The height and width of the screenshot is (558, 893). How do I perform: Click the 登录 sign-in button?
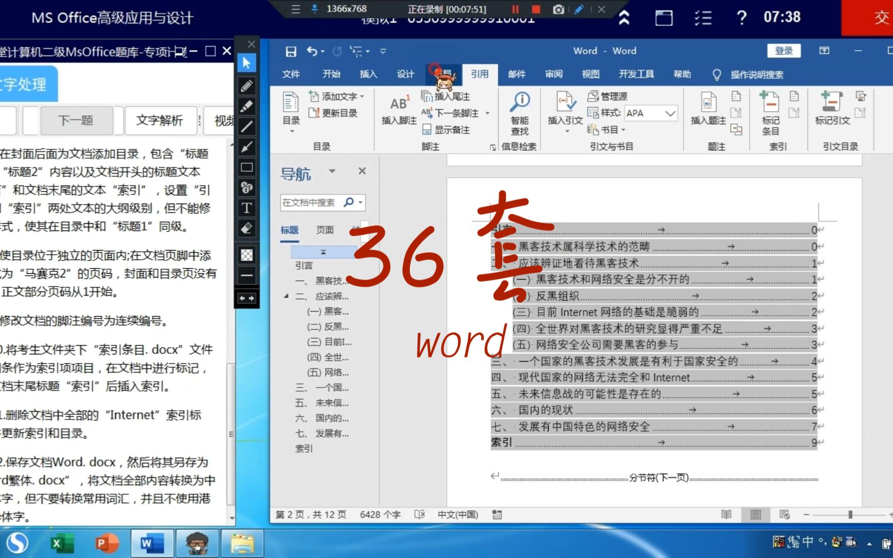pos(784,51)
